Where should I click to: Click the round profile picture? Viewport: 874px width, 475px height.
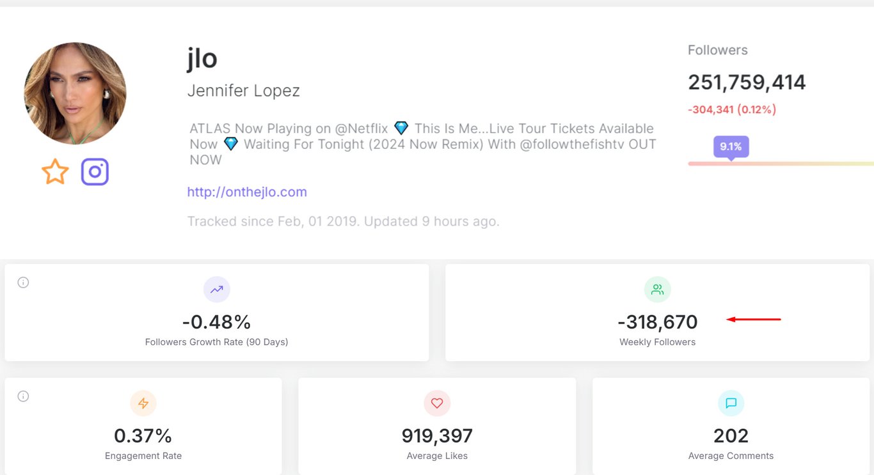tap(75, 93)
